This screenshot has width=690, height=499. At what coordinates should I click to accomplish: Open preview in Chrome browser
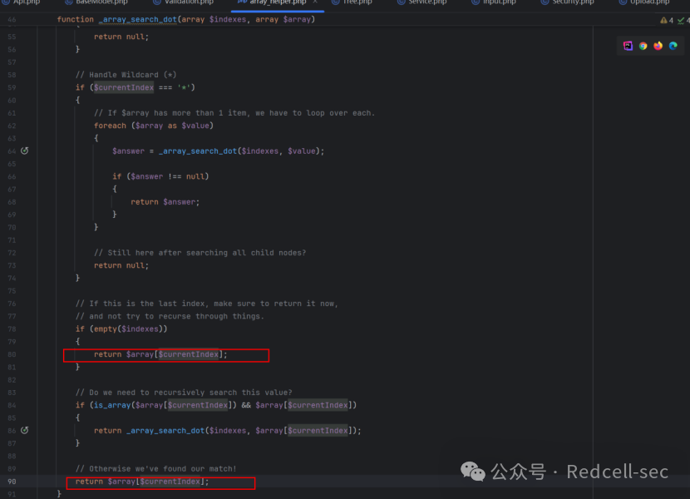point(643,46)
